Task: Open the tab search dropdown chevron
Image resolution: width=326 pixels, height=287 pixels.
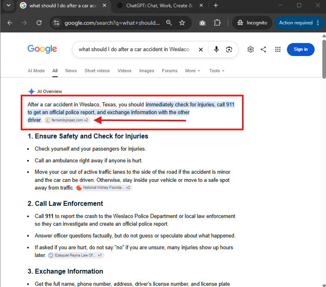Action: click(9, 5)
